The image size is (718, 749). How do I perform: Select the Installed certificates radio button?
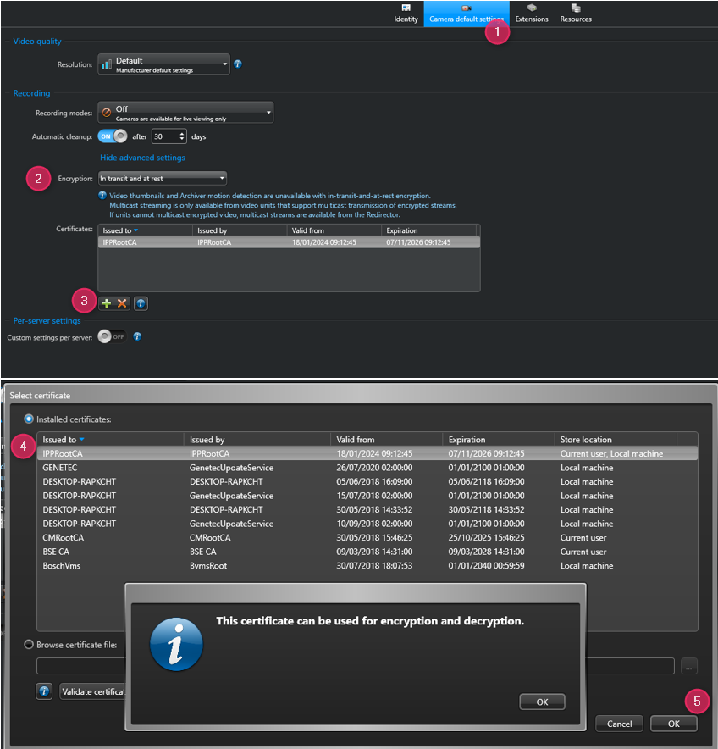coord(30,419)
